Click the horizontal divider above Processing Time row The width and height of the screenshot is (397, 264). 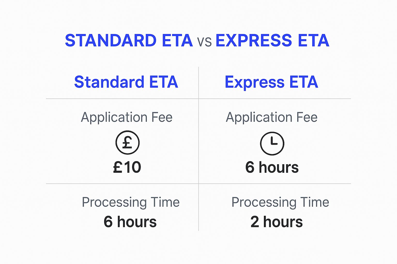(121, 184)
